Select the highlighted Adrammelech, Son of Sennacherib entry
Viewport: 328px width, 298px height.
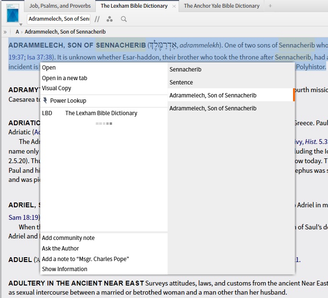[231, 95]
